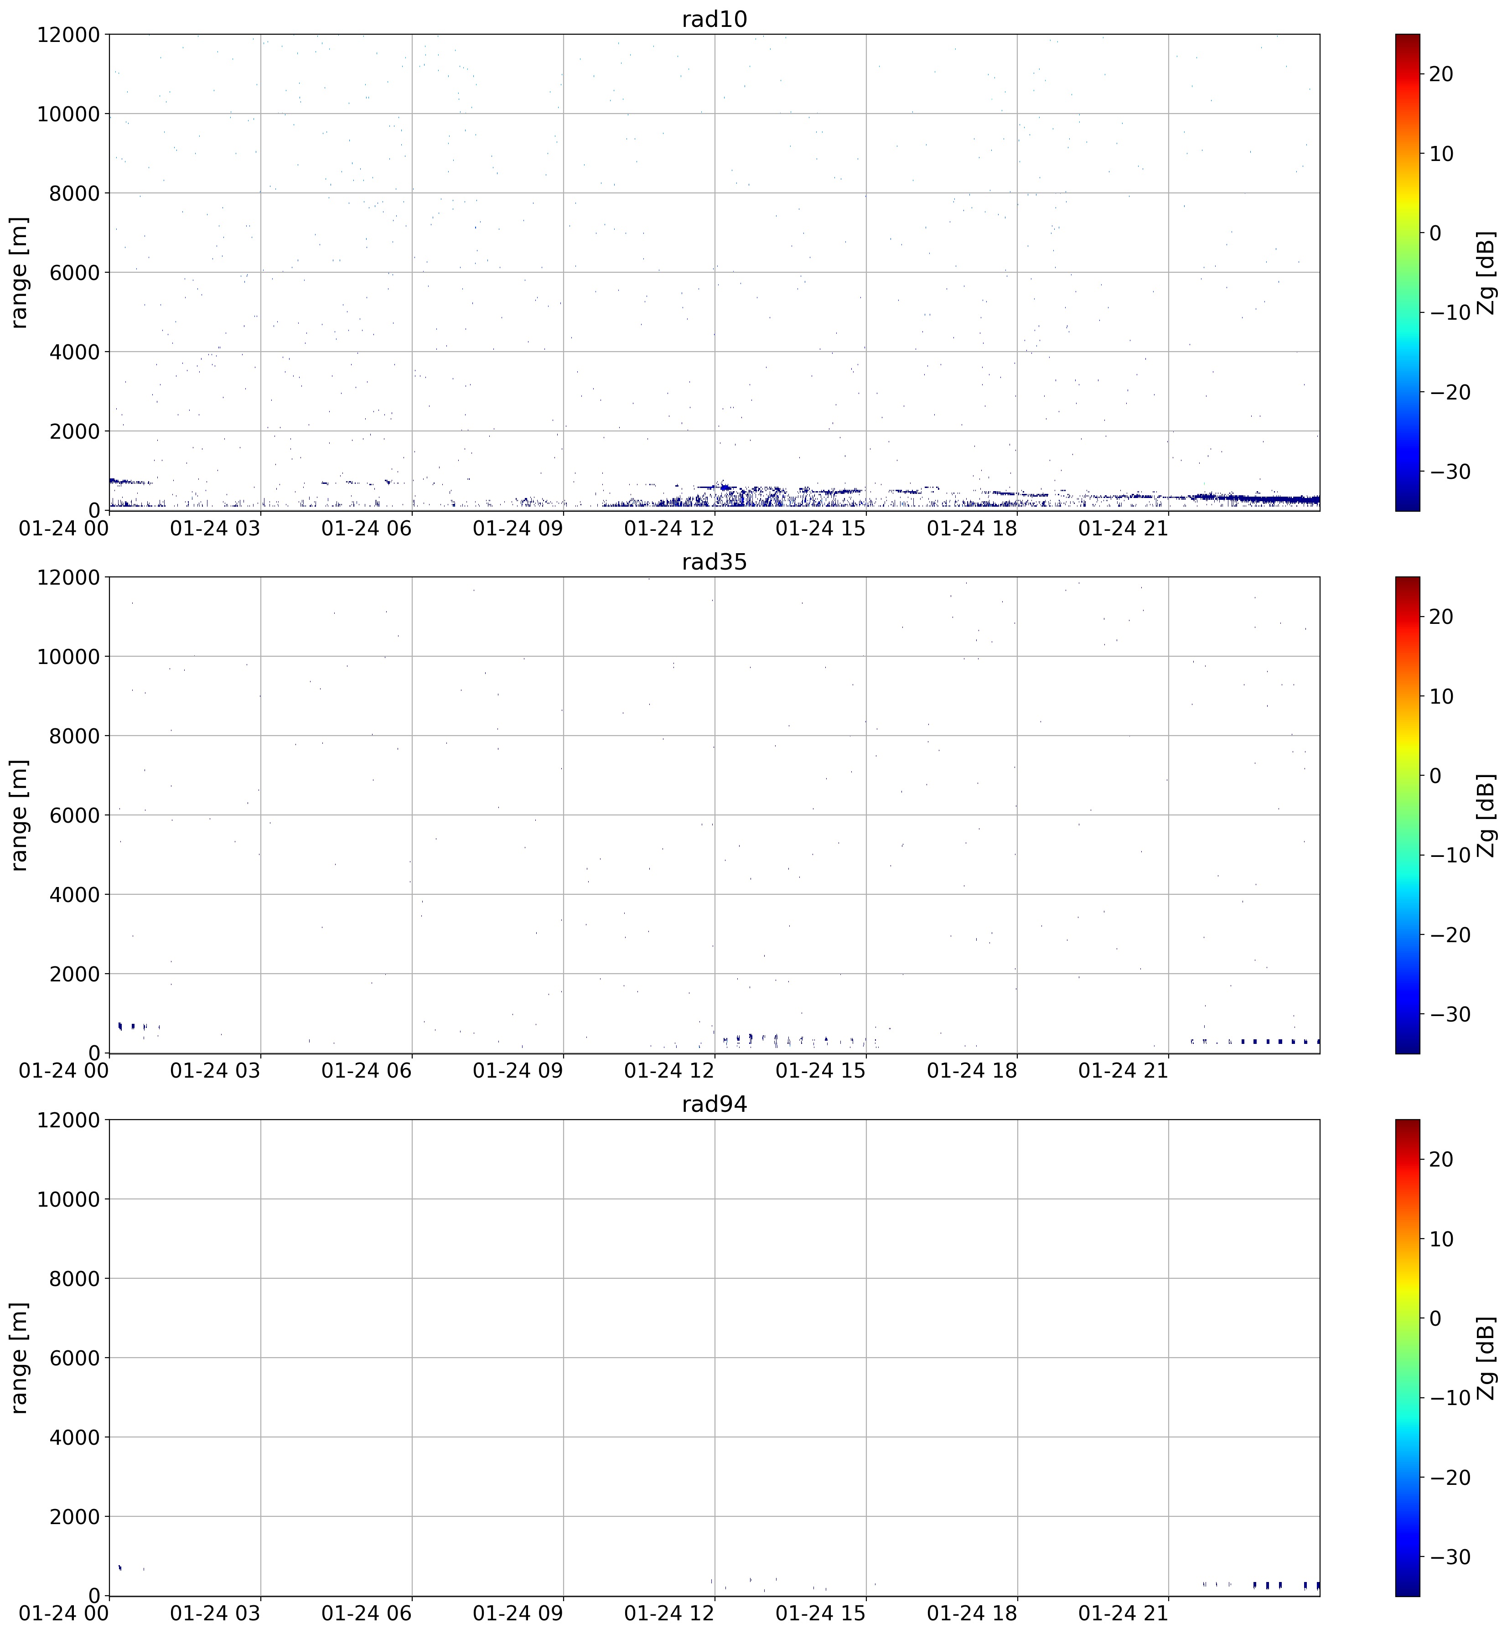Screen dimensions: 1507x1634
Task: Select the "range [m]" axis label of rad35
Action: 20,815
